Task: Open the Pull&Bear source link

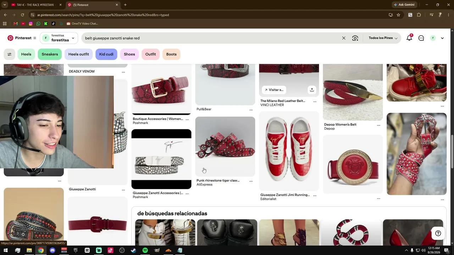Action: click(204, 109)
